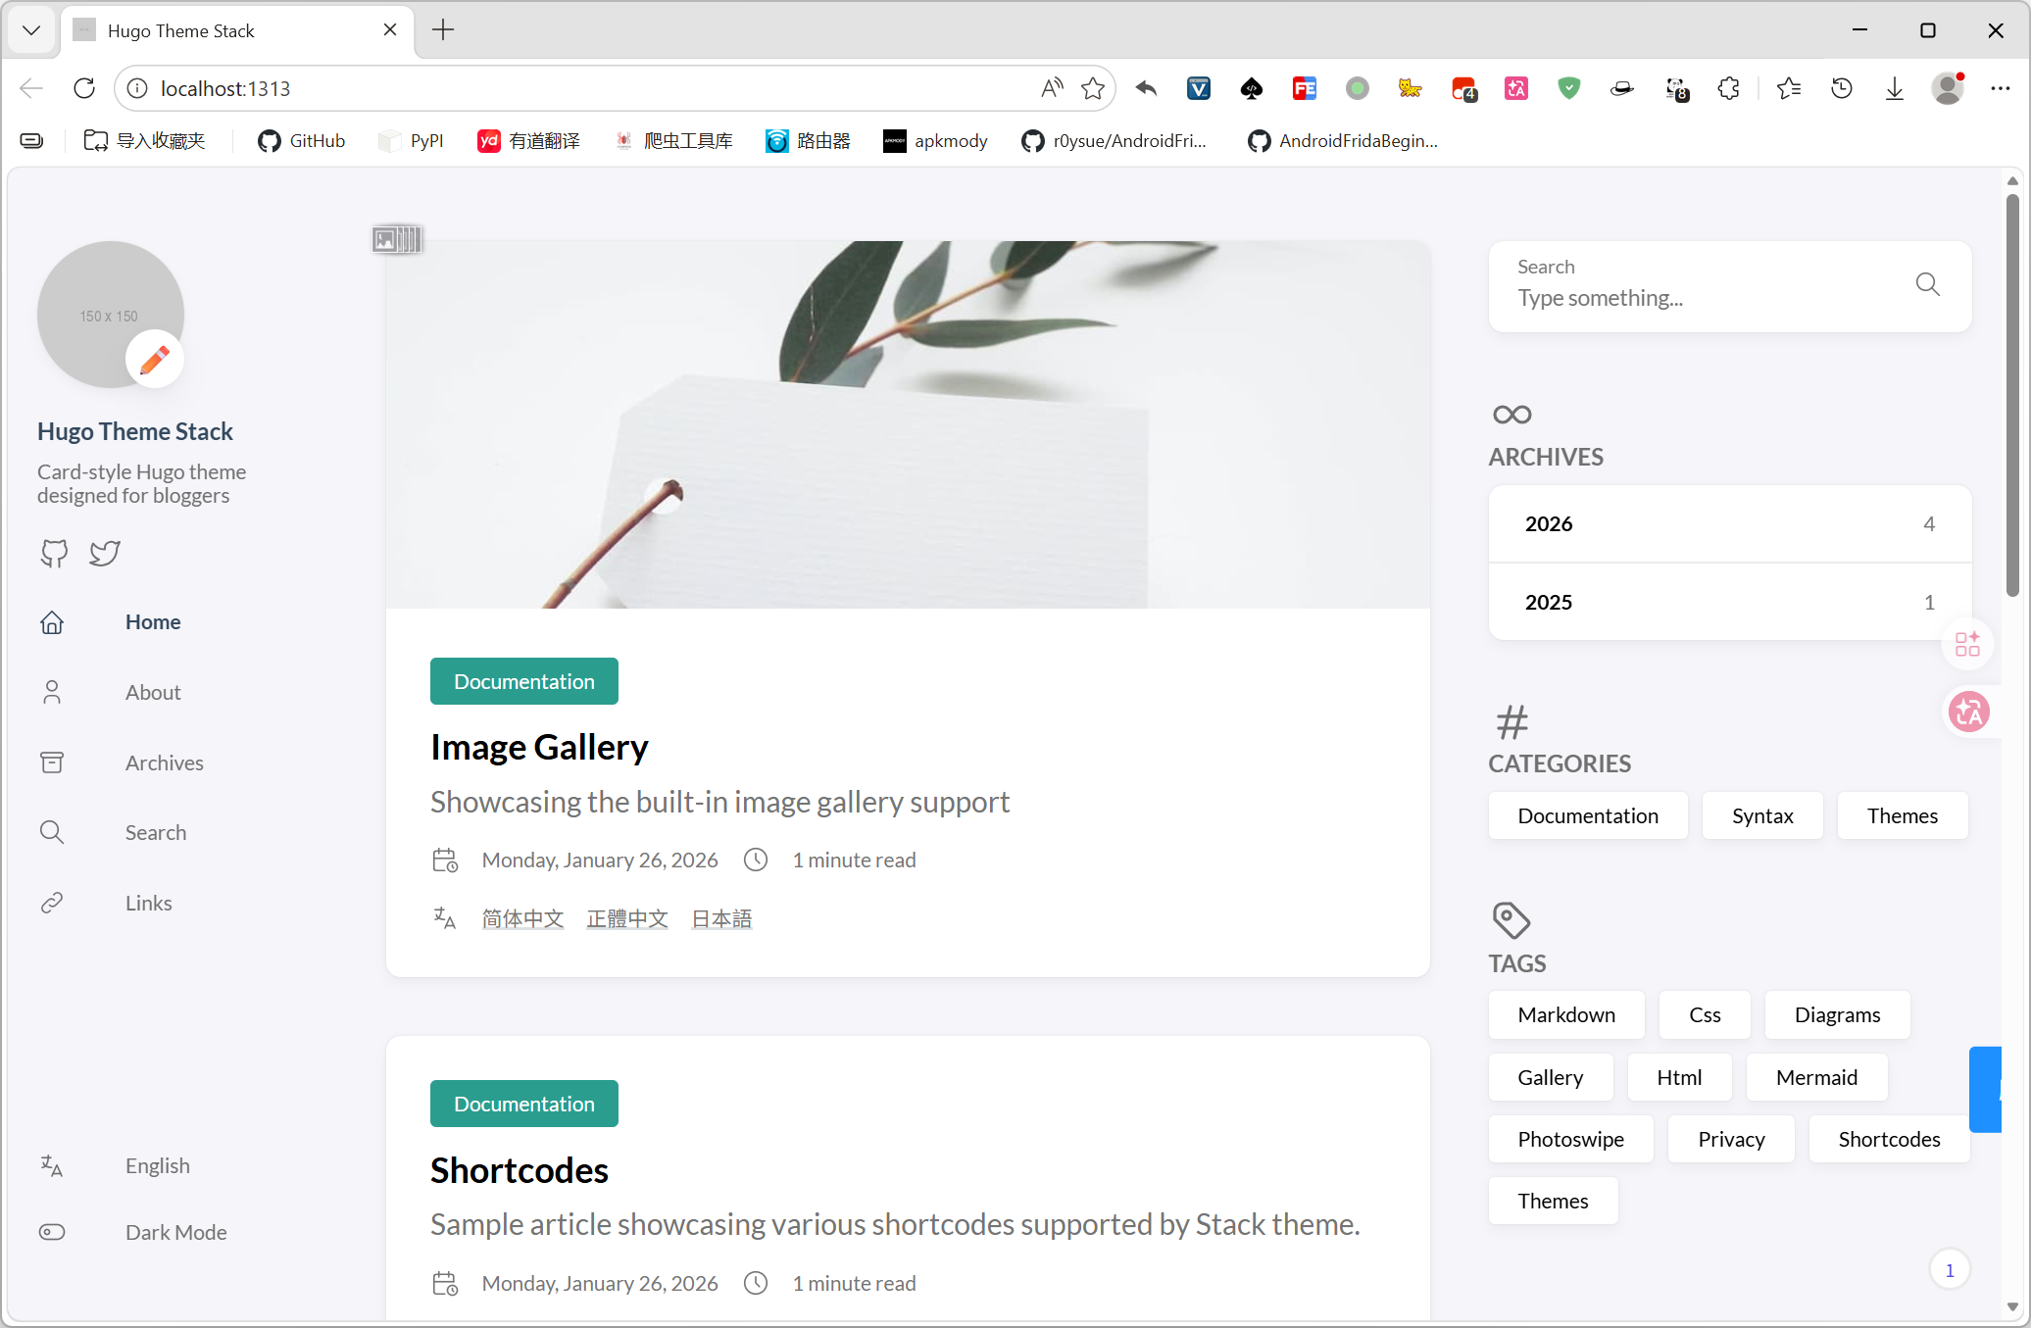The height and width of the screenshot is (1328, 2031).
Task: Expand the tab search chevron
Action: (x=31, y=30)
